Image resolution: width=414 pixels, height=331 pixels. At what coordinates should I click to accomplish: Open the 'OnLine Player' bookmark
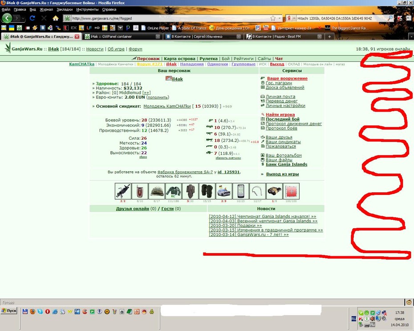click(x=155, y=28)
